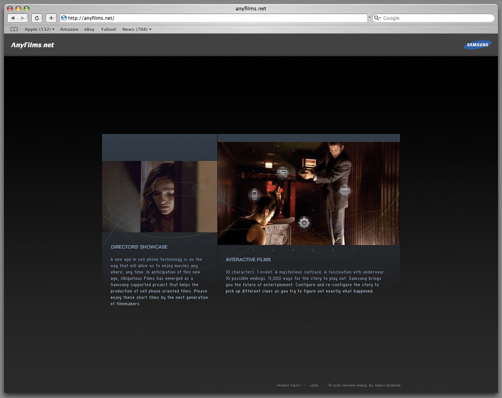Click the anyfilms.net address field
This screenshot has width=502, height=398.
coord(214,18)
